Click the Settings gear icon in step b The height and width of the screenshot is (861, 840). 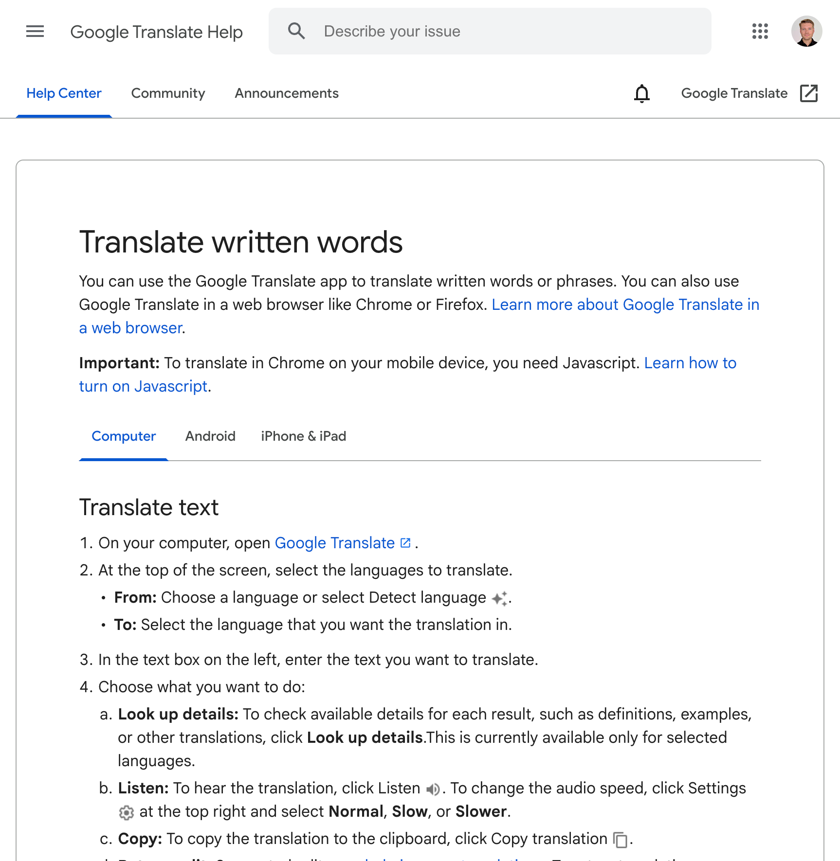pos(126,812)
